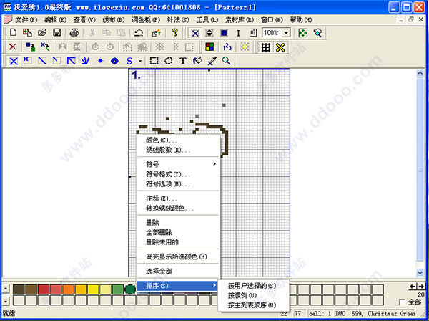This screenshot has height=321, width=429.
Task: Pick the orange palette swatch
Action: (69, 289)
